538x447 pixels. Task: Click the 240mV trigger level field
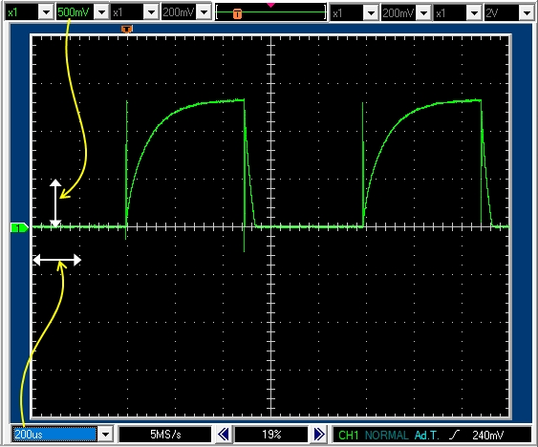(487, 435)
